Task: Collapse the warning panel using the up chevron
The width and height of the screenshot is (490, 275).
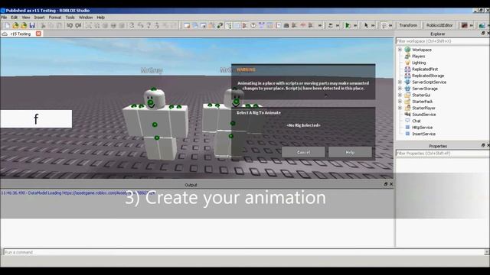Action: 326,95
